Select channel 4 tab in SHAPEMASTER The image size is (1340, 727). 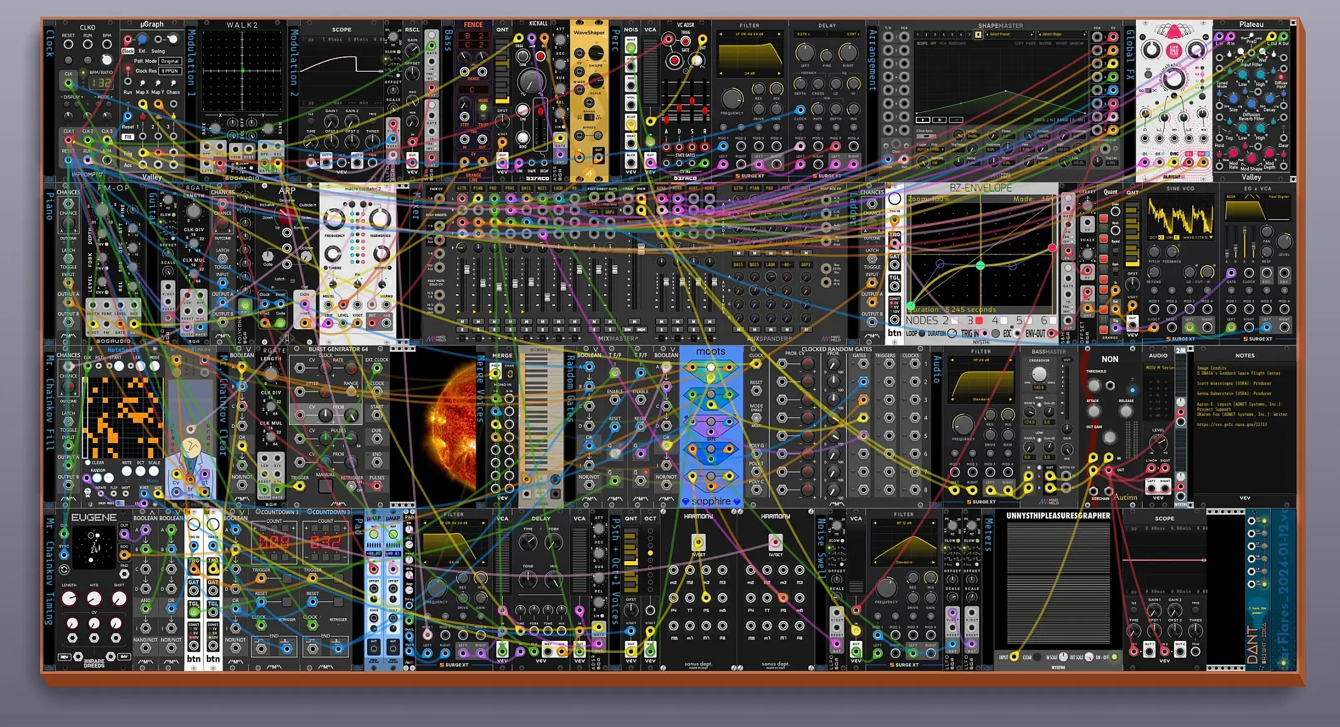[x=943, y=35]
